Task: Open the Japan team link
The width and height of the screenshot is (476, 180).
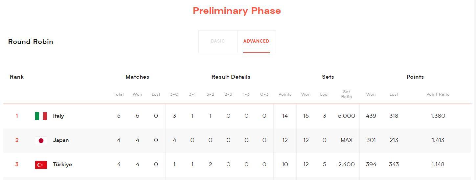Action: [61, 140]
